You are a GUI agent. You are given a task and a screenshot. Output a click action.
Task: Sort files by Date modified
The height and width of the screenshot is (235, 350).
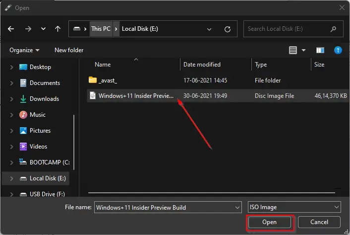point(202,65)
